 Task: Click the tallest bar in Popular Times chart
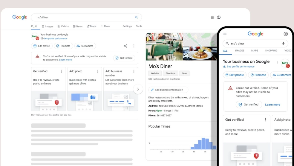click(x=203, y=144)
